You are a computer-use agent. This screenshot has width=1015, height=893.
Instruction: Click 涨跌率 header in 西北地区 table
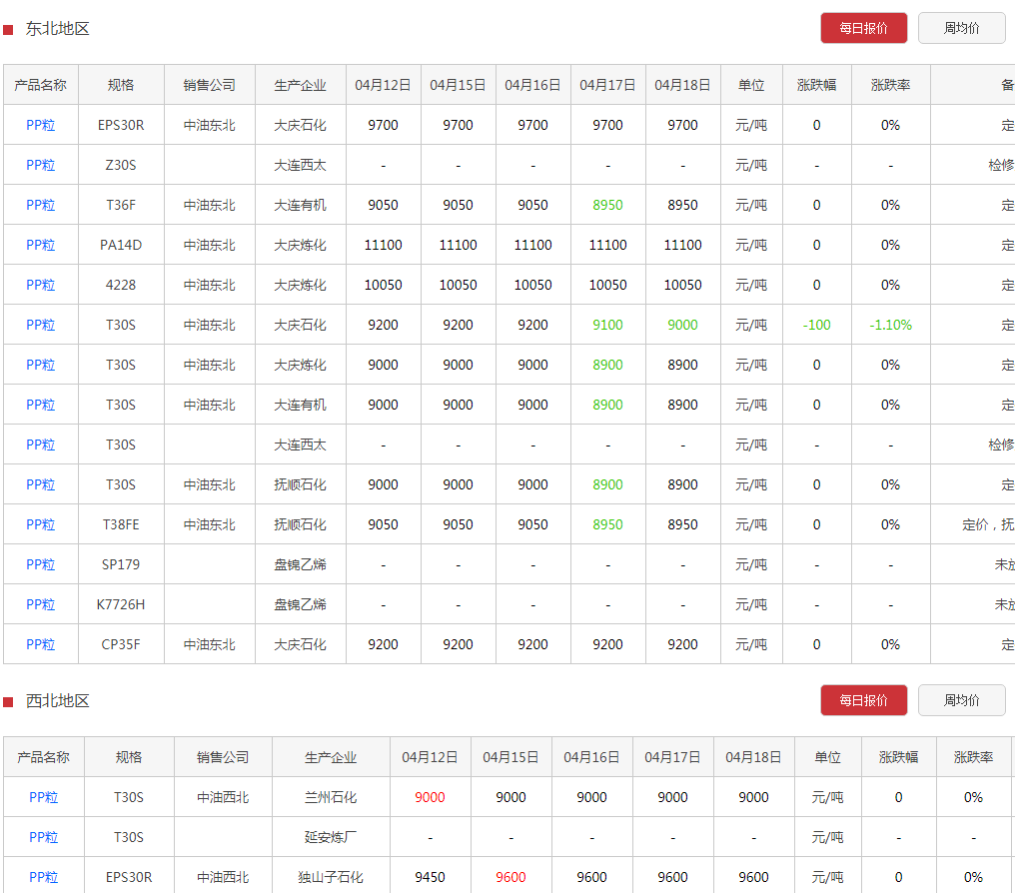(974, 757)
